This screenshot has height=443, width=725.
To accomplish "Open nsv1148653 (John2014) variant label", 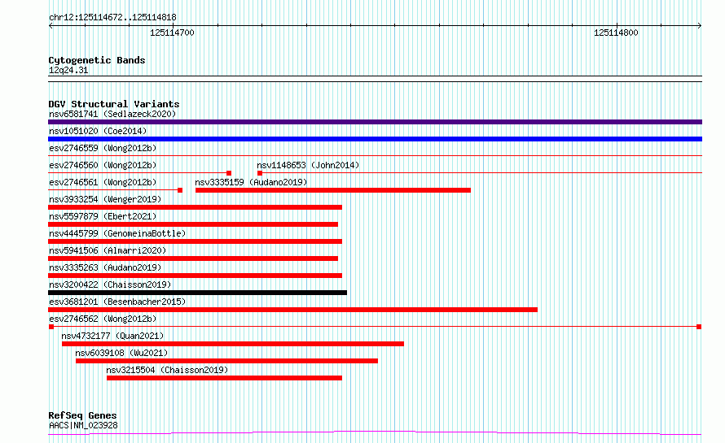I will click(x=308, y=165).
